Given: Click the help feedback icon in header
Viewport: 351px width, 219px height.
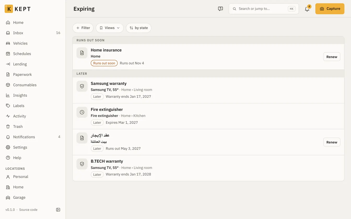Looking at the screenshot, I should click(220, 9).
